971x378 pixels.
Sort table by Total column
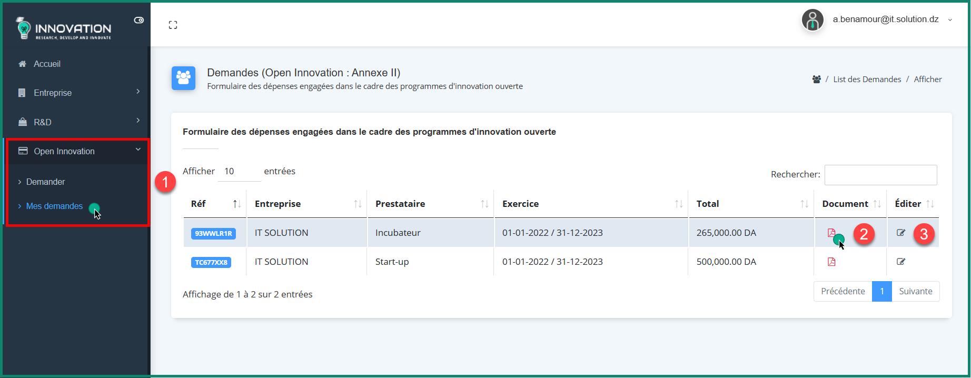751,204
